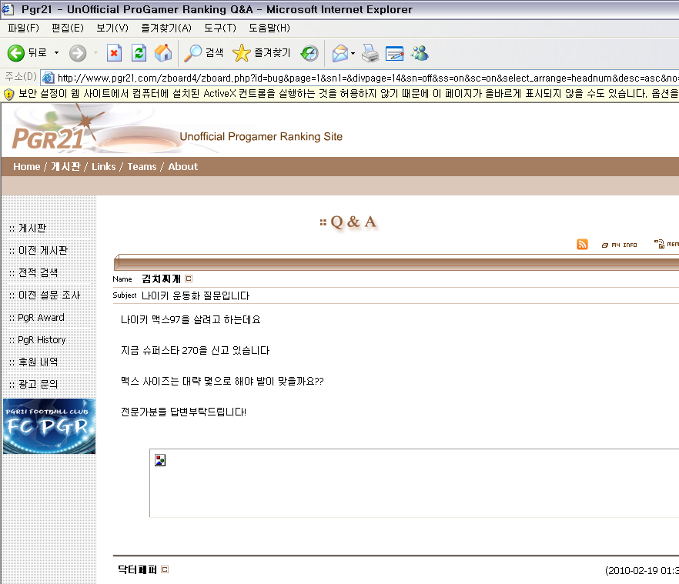Click the author name 김치찌개
This screenshot has width=679, height=584.
point(161,279)
